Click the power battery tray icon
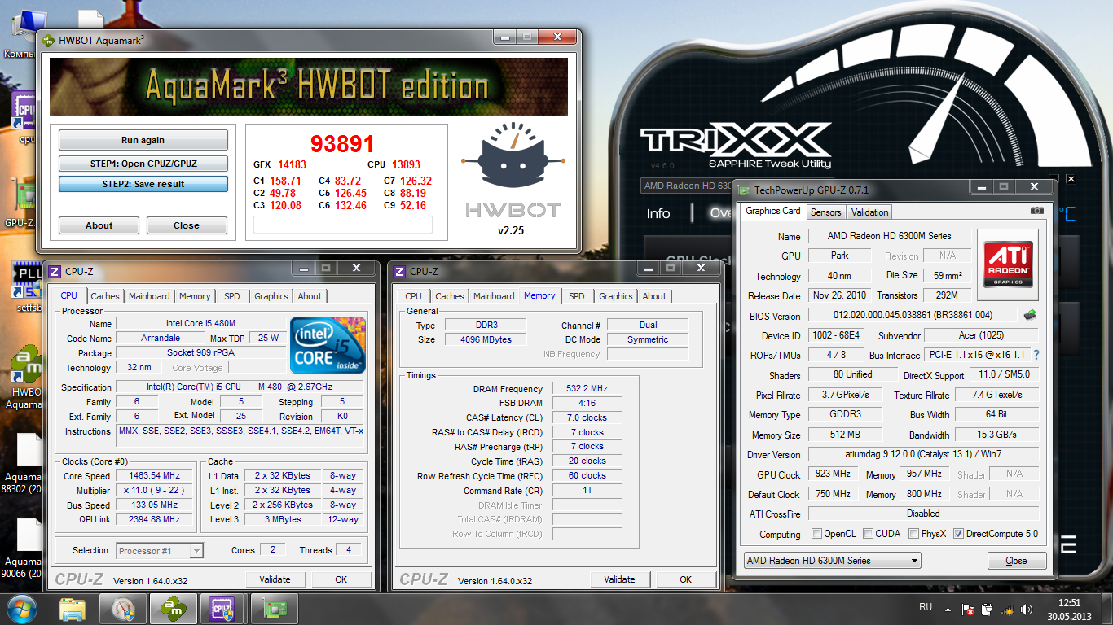The height and width of the screenshot is (625, 1113). point(987,609)
